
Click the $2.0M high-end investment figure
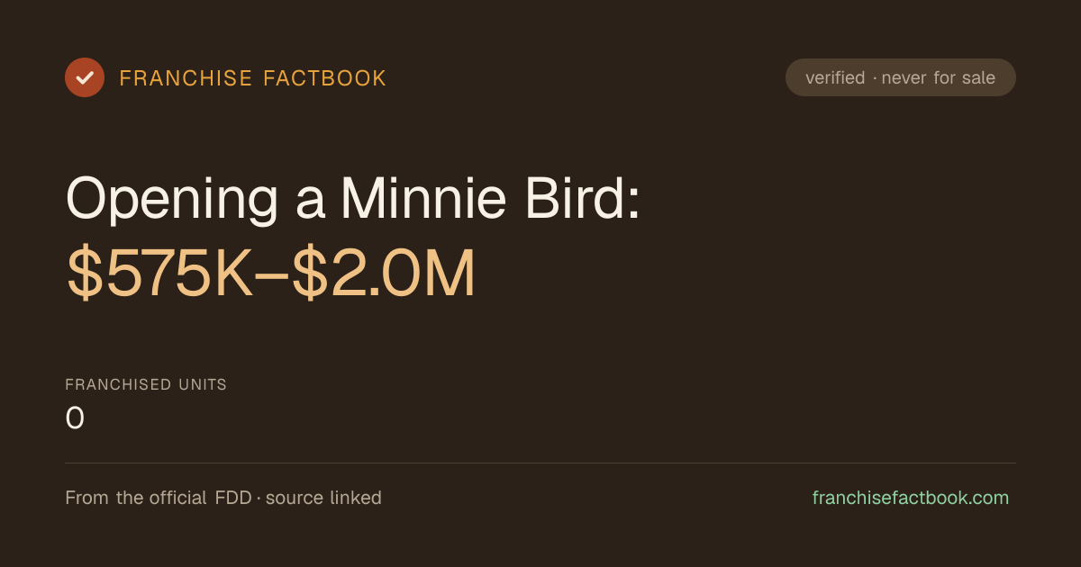tap(384, 274)
